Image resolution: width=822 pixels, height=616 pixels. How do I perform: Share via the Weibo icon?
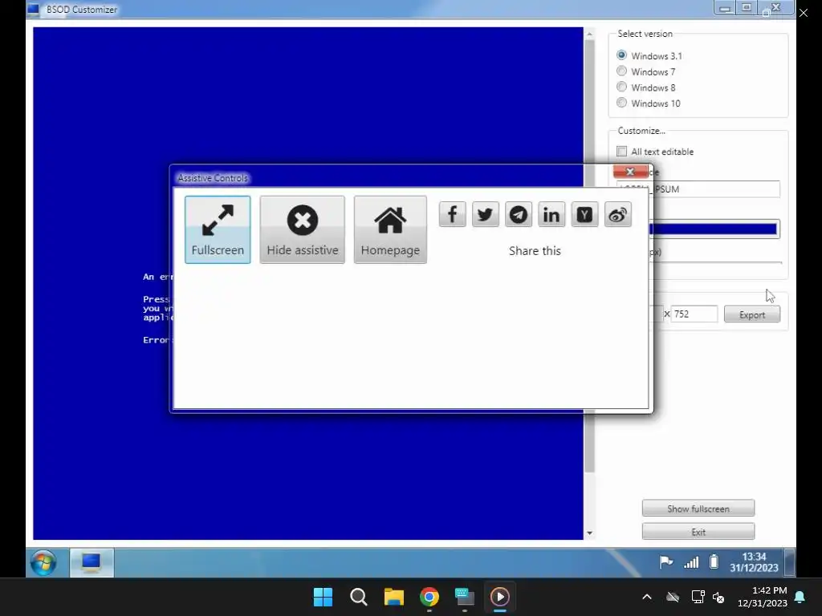(x=617, y=214)
